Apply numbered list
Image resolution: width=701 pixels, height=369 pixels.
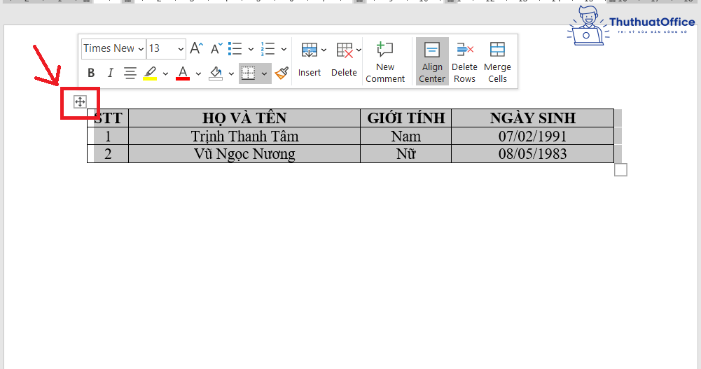coord(268,48)
